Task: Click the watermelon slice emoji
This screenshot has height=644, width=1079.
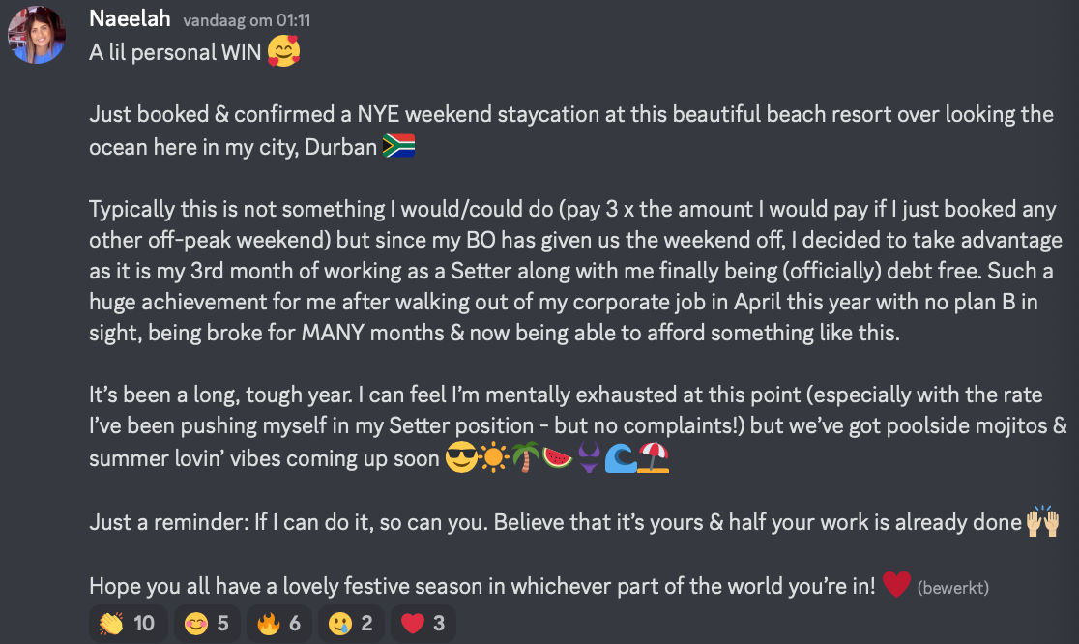Action: [557, 458]
